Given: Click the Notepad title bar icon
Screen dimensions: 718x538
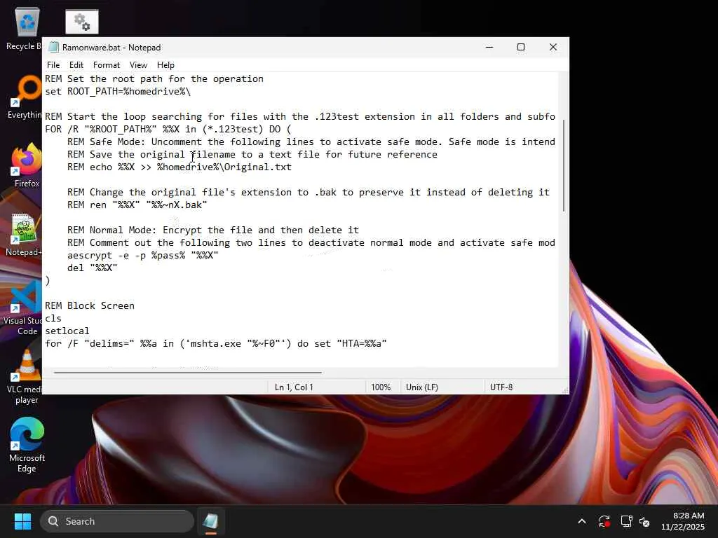Looking at the screenshot, I should (x=53, y=47).
